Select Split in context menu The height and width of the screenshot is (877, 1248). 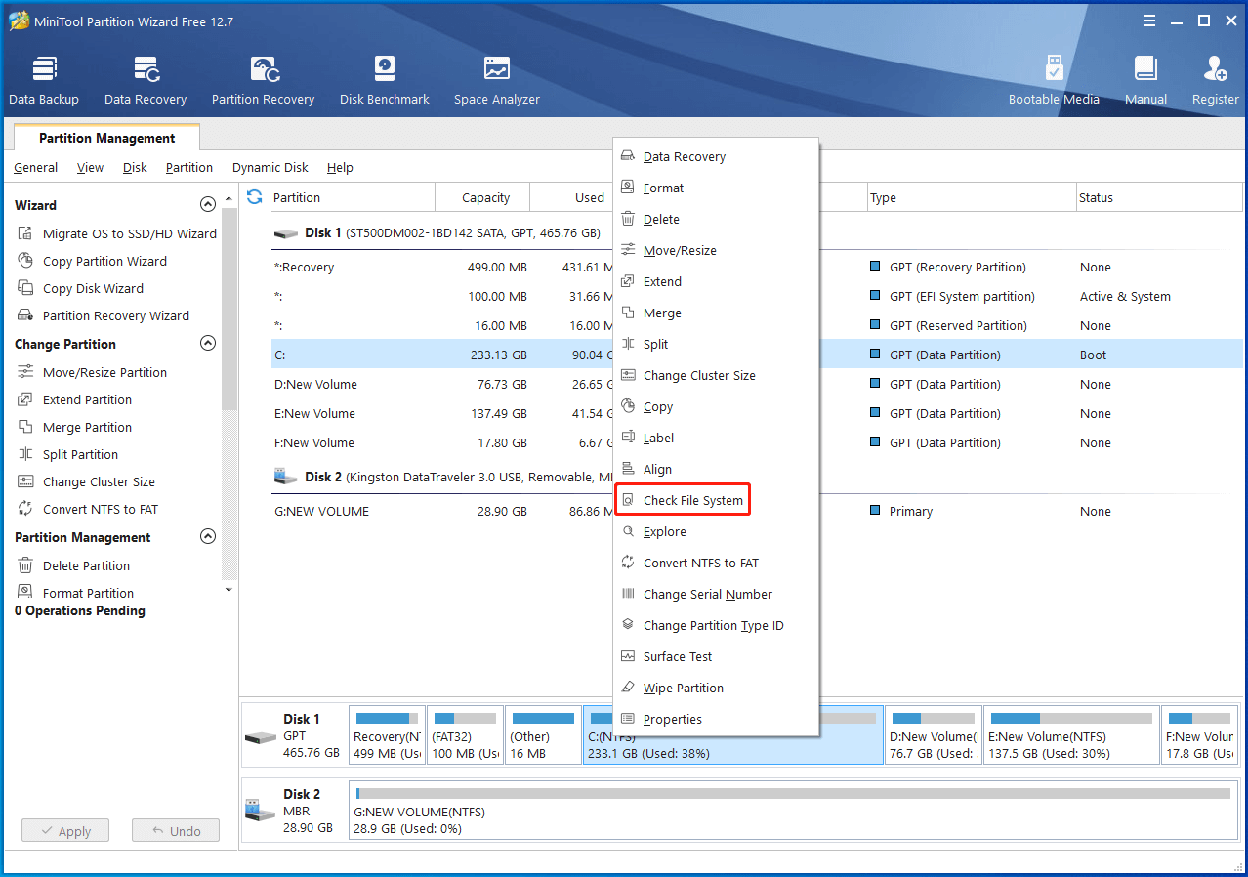pos(716,344)
